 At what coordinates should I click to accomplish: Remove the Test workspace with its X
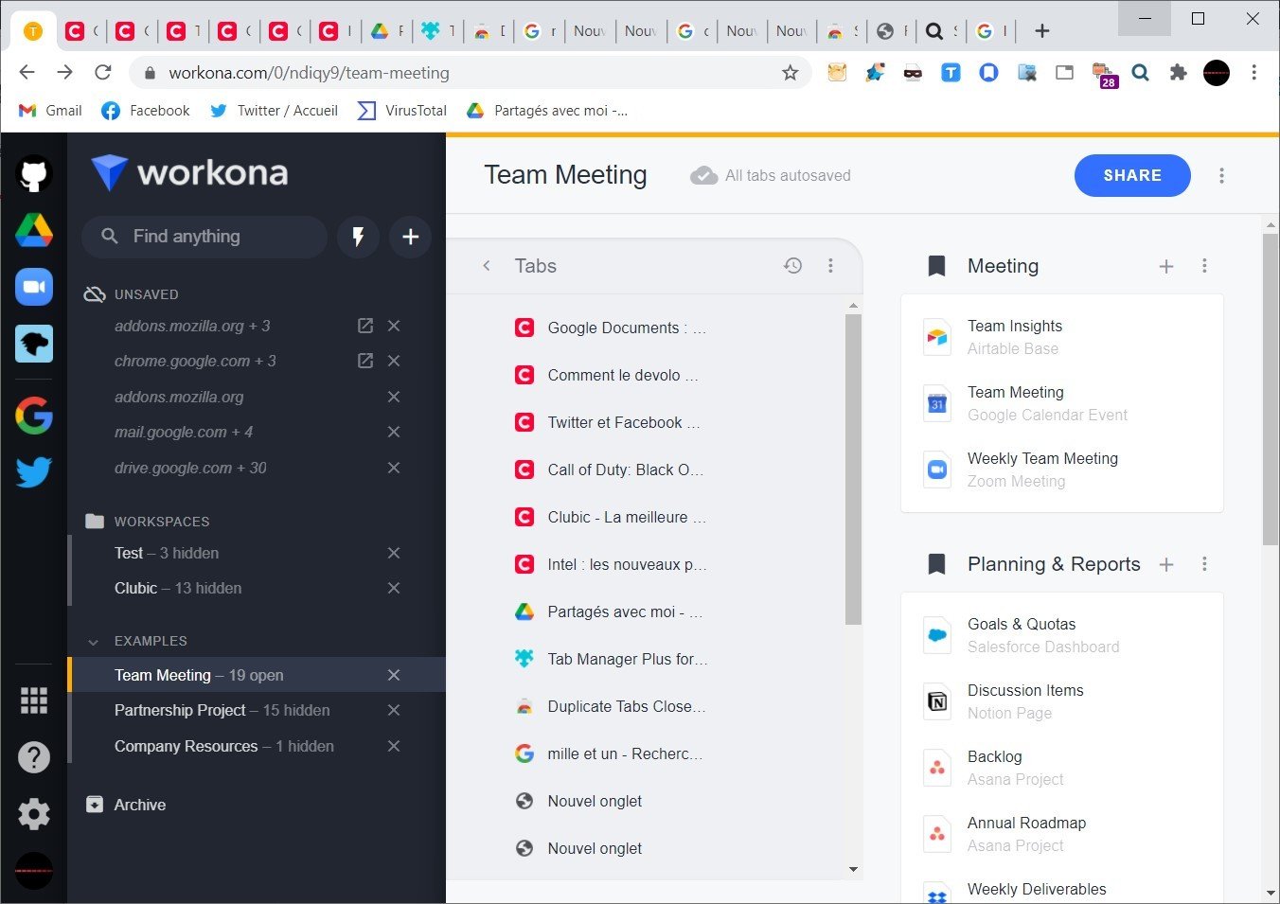(394, 553)
